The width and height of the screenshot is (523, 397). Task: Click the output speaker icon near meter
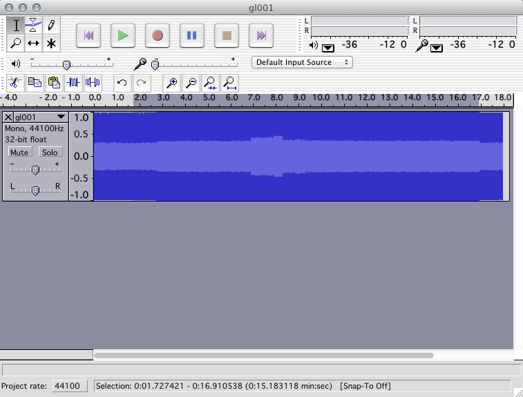(314, 45)
